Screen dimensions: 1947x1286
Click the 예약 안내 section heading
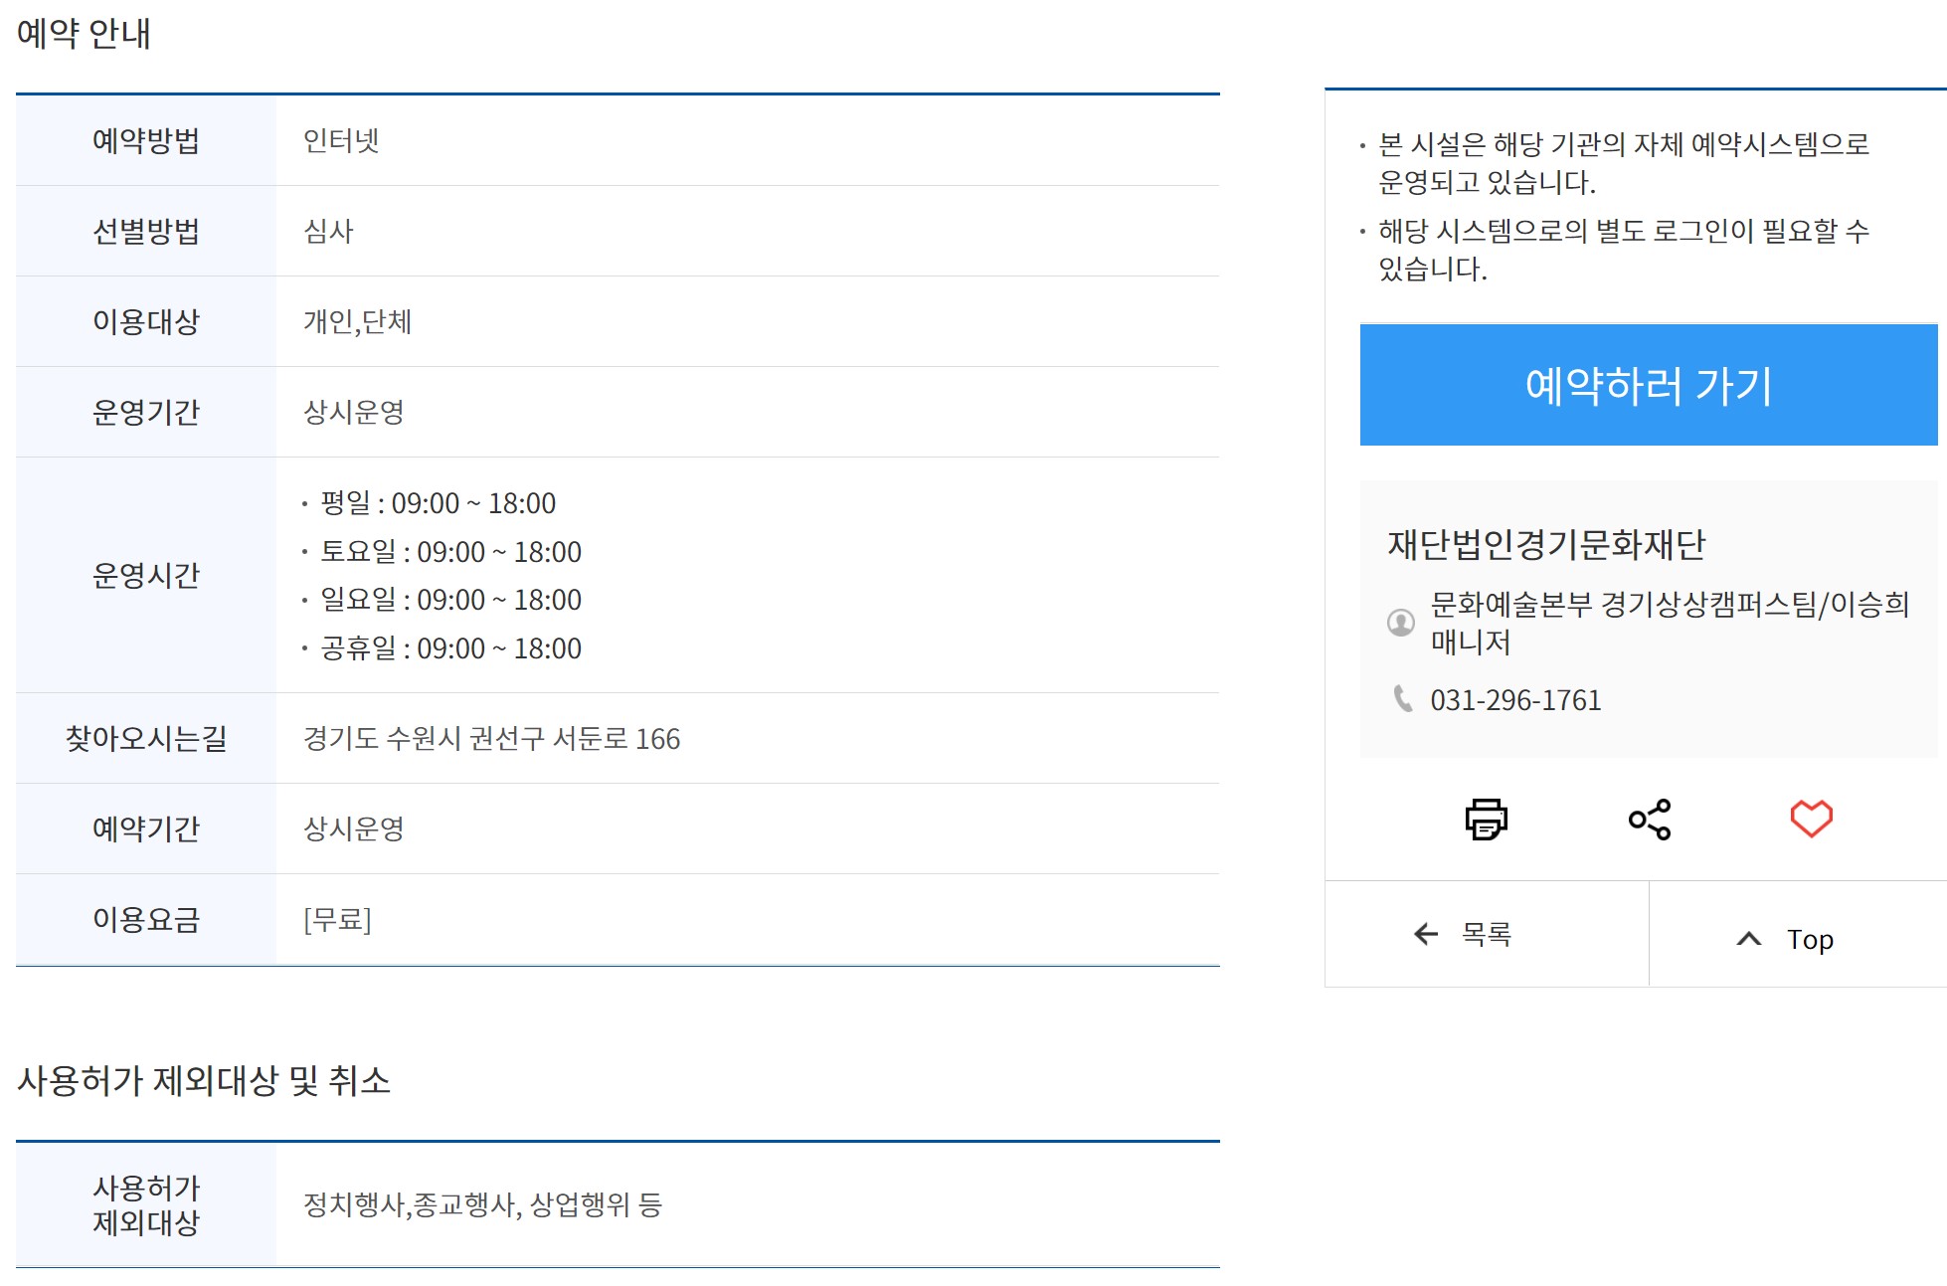(84, 34)
